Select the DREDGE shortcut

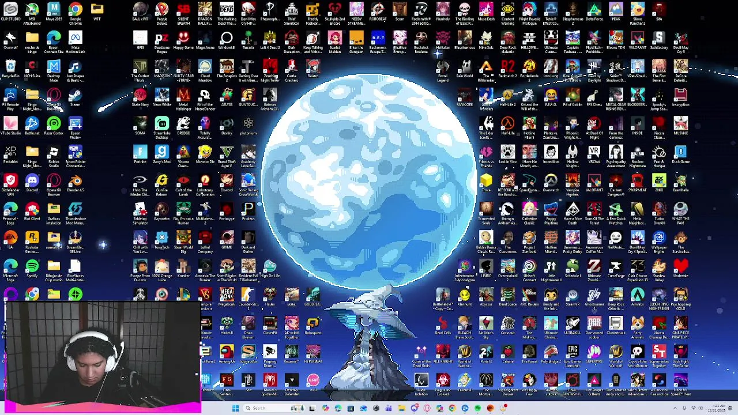pos(183,126)
